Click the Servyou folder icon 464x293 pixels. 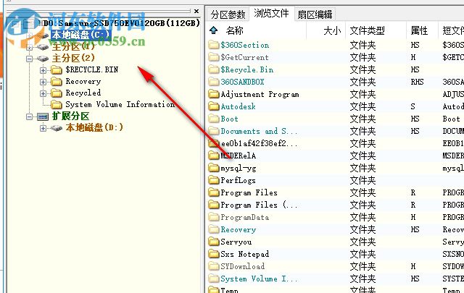214,242
